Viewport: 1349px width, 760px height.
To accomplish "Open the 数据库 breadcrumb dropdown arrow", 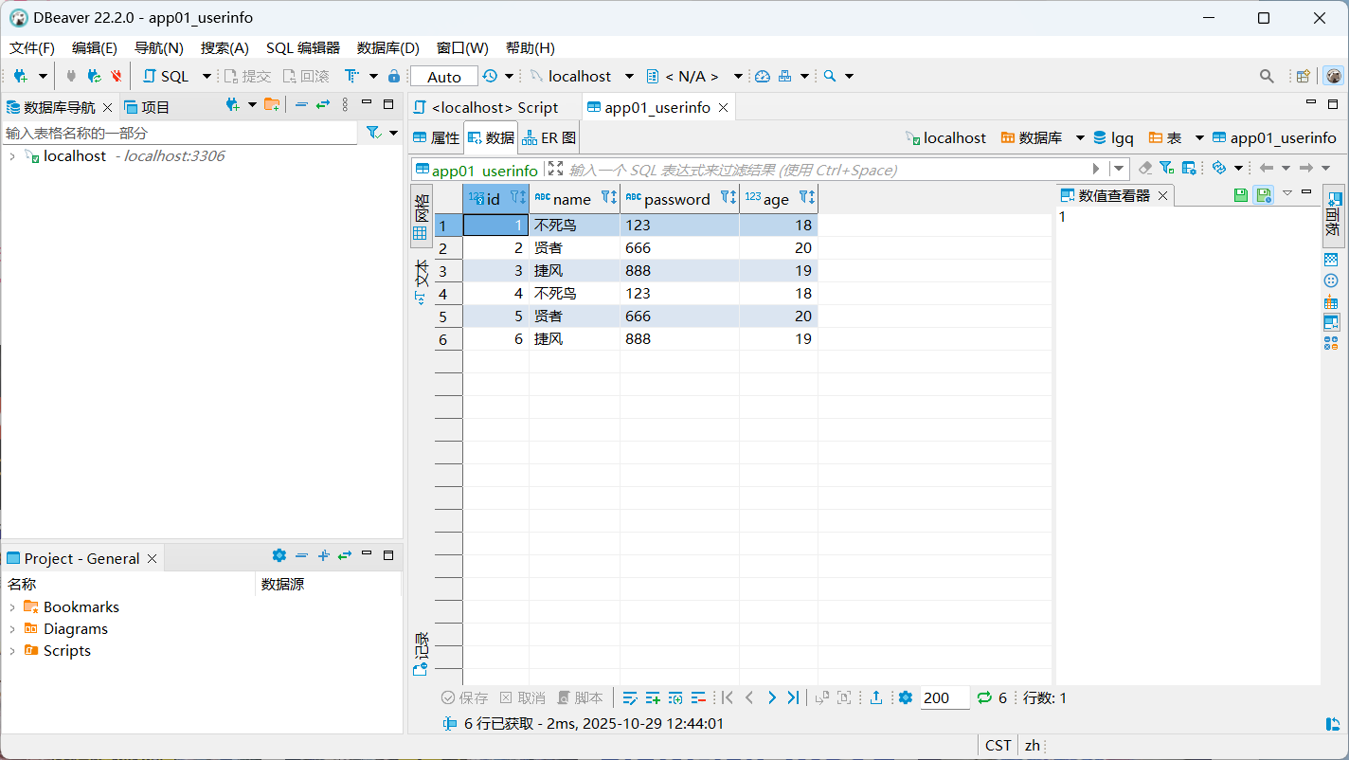I will pos(1080,137).
